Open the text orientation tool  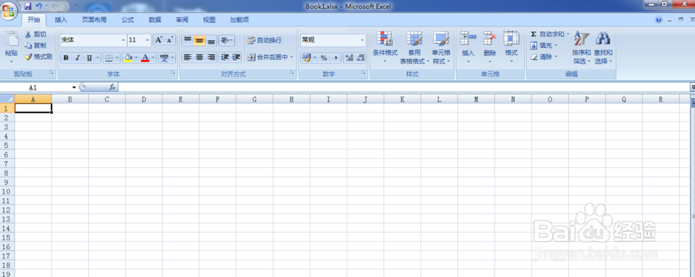[227, 40]
